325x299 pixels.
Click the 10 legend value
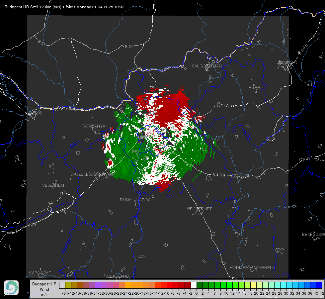[226, 293]
